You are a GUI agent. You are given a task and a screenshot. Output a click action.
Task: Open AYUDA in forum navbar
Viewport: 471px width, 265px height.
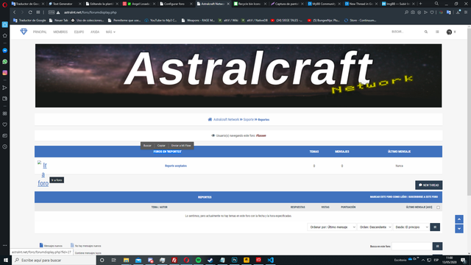tap(95, 32)
